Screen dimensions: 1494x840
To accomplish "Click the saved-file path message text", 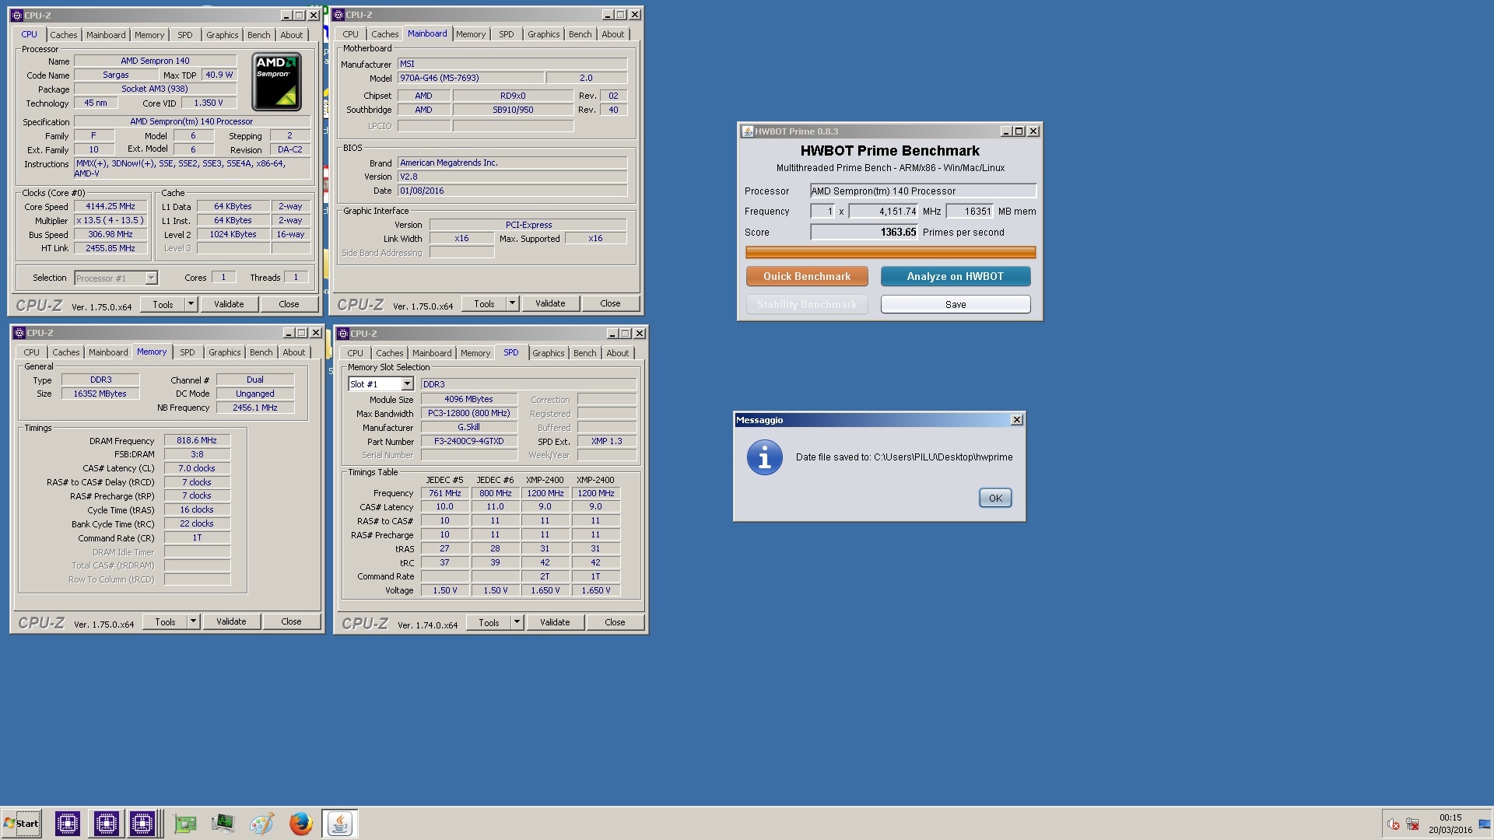I will (904, 457).
